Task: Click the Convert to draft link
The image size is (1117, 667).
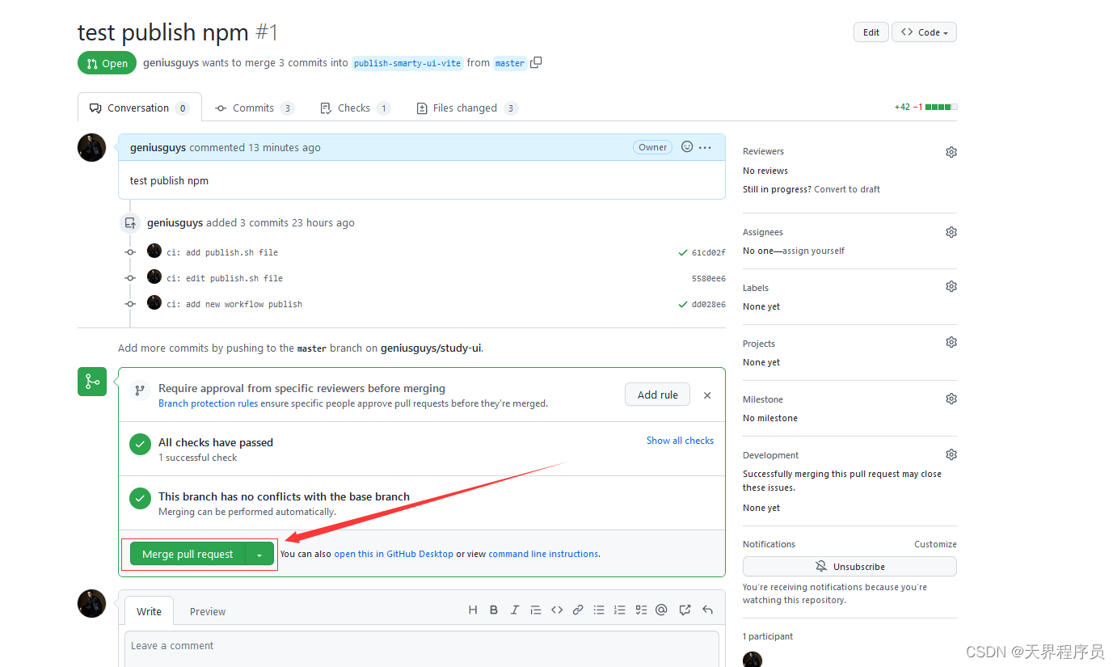Action: [x=847, y=189]
